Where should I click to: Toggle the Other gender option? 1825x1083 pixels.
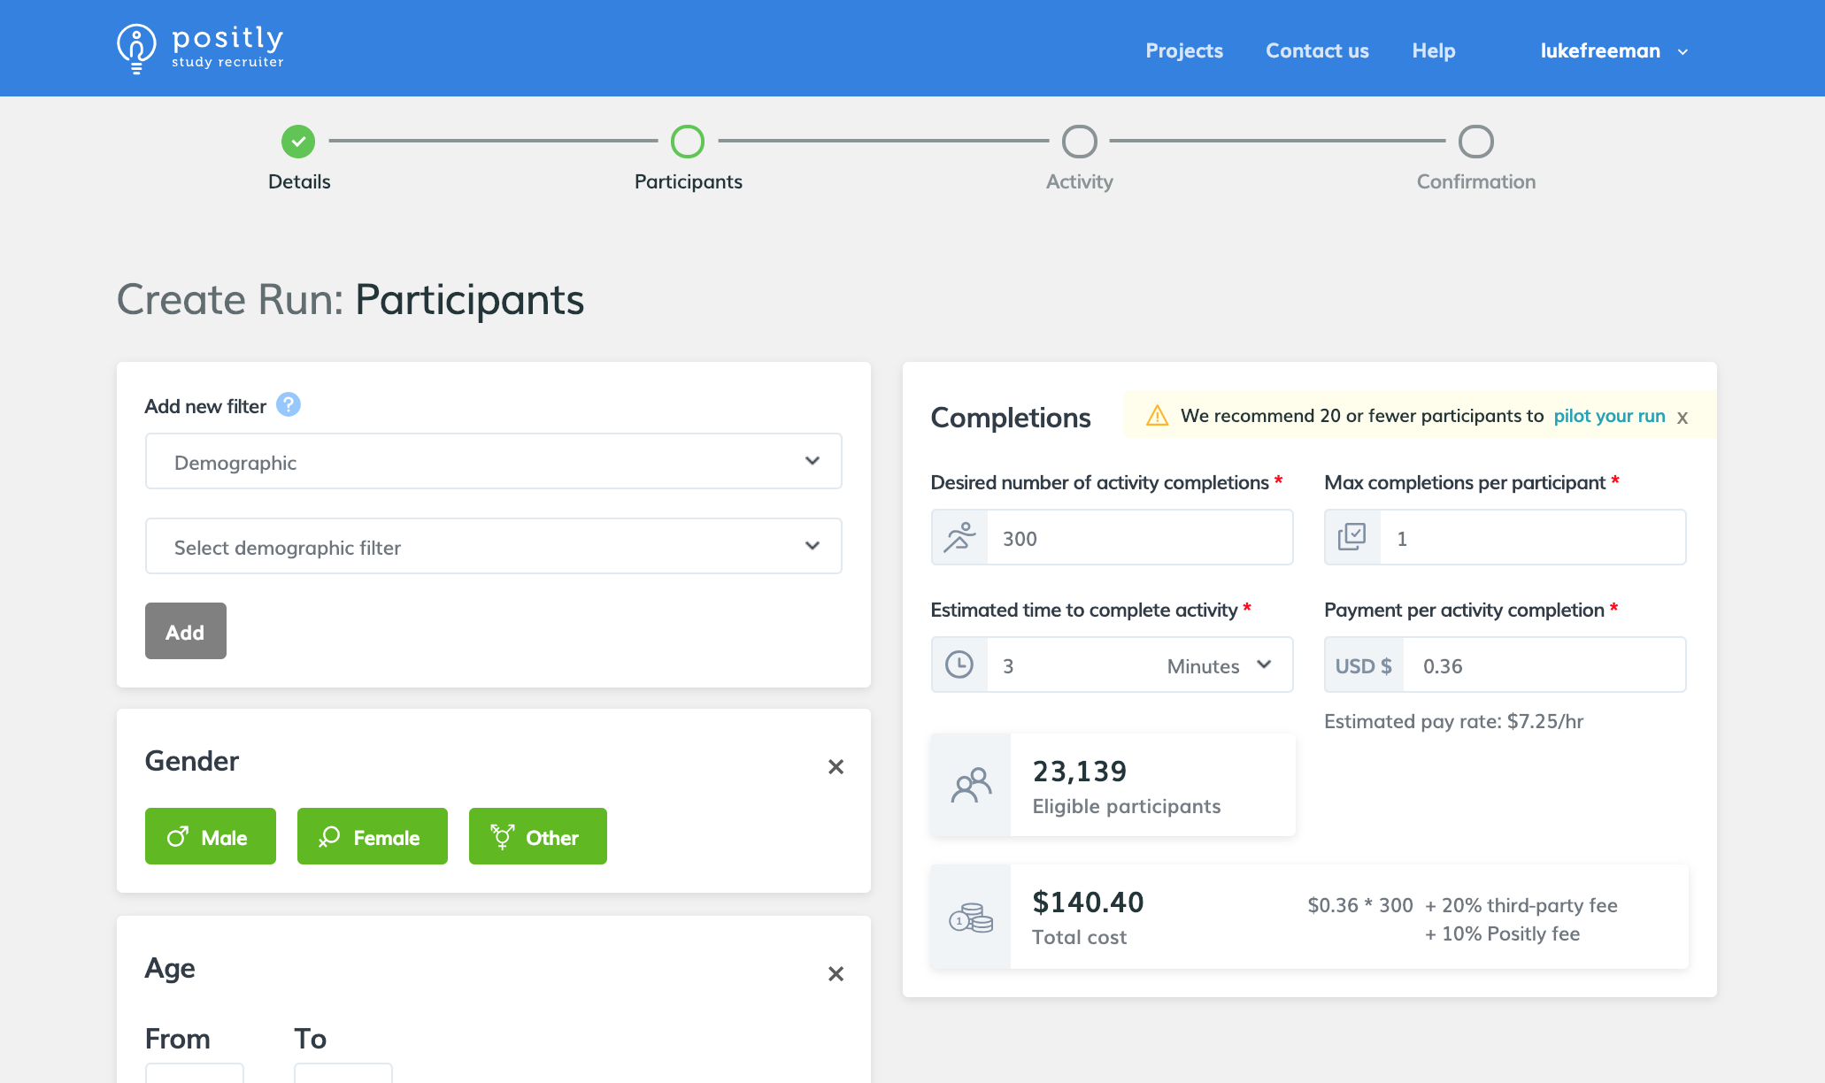538,836
